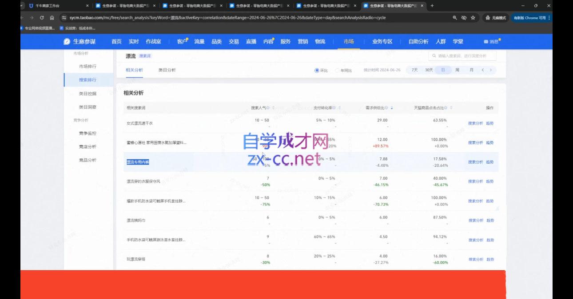The width and height of the screenshot is (573, 299).
Task: Open the 实时 menu item
Action: 134,41
